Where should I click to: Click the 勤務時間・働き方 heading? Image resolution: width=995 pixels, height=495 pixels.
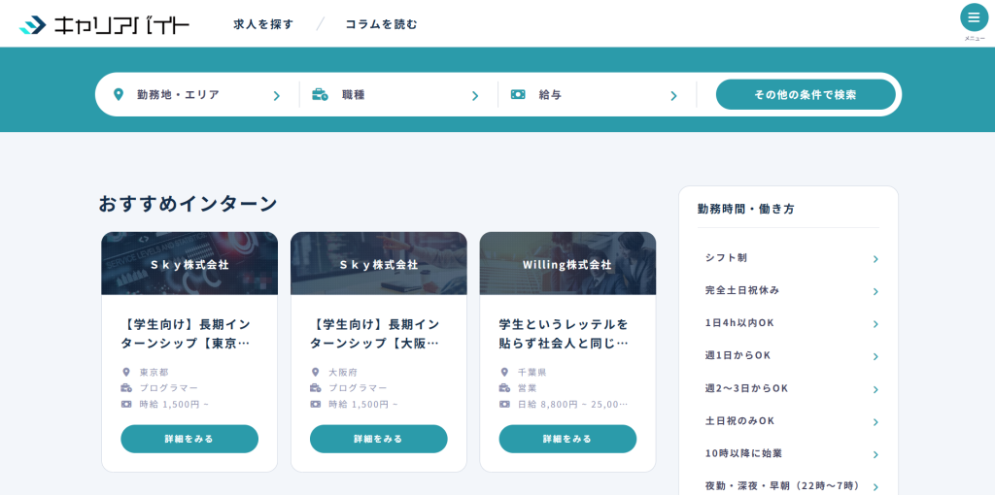pyautogui.click(x=745, y=209)
